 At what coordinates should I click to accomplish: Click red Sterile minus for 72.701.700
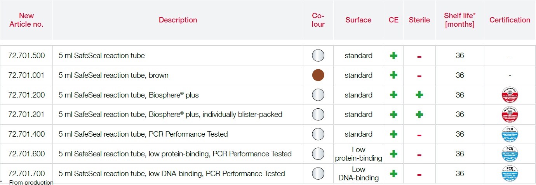419,175
